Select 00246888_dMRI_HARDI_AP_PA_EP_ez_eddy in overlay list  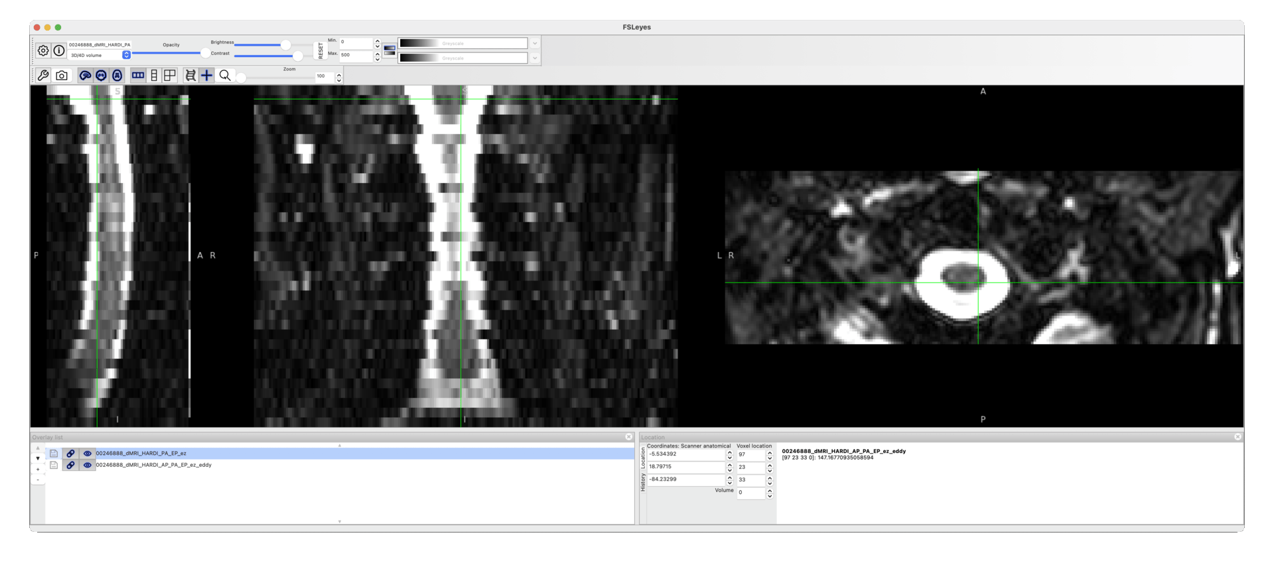[x=154, y=465]
